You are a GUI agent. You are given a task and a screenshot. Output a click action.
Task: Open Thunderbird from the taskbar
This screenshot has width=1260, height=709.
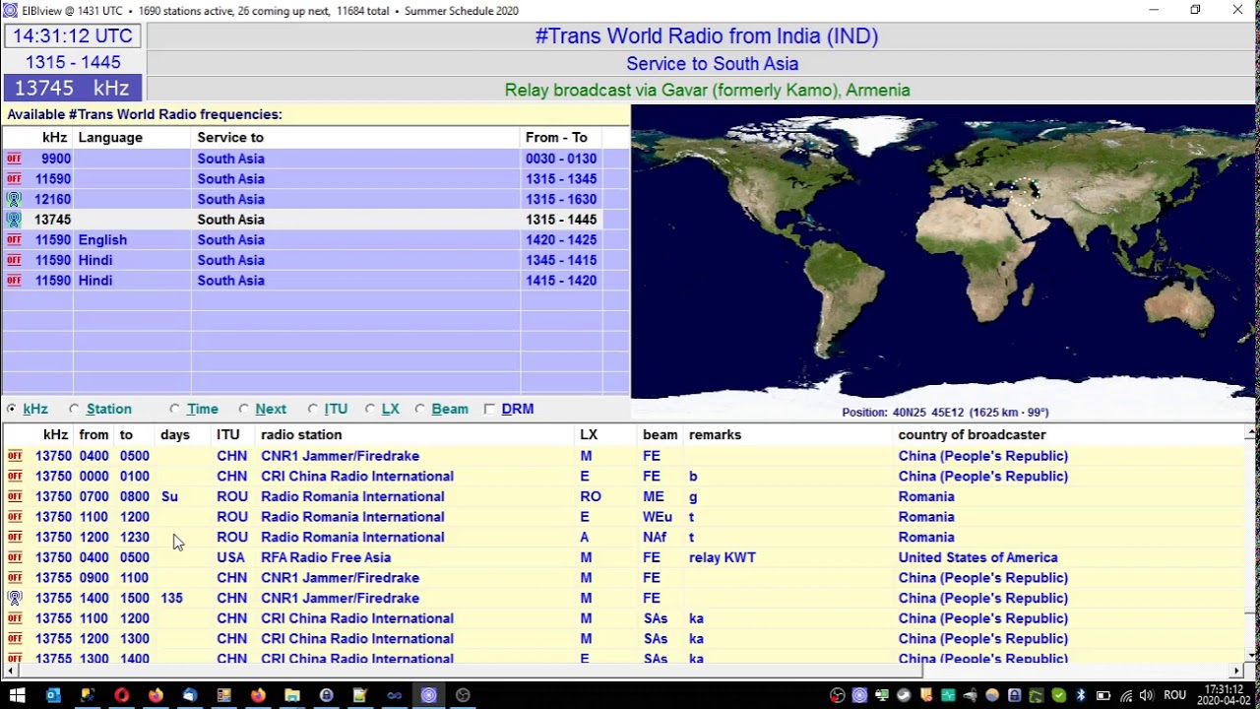pos(190,695)
